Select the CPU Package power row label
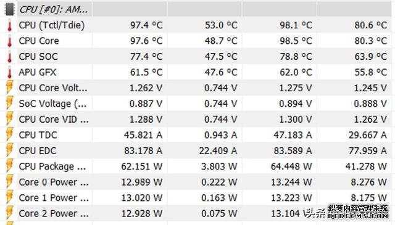Image resolution: width=395 pixels, height=225 pixels. click(52, 166)
